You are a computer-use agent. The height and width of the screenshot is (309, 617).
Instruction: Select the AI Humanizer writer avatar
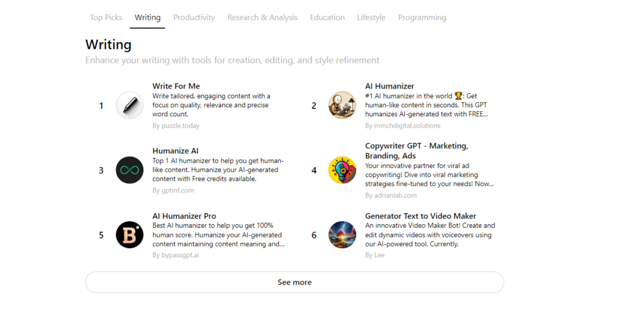click(342, 105)
